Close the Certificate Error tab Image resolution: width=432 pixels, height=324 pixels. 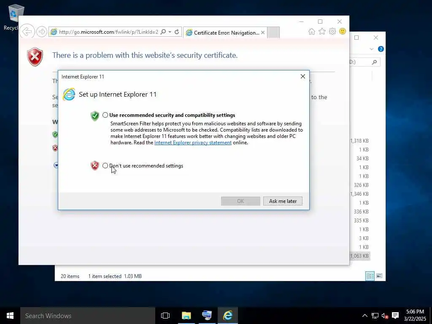pos(263,32)
